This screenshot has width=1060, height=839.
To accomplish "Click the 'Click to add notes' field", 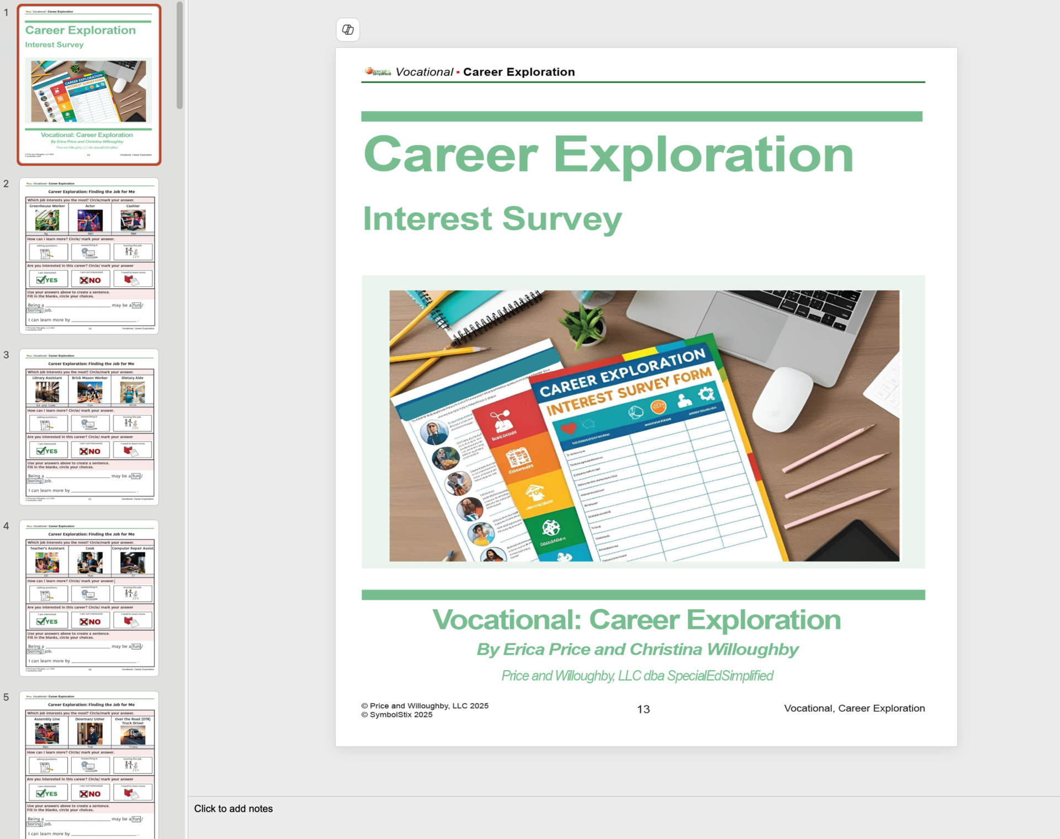I will 234,809.
